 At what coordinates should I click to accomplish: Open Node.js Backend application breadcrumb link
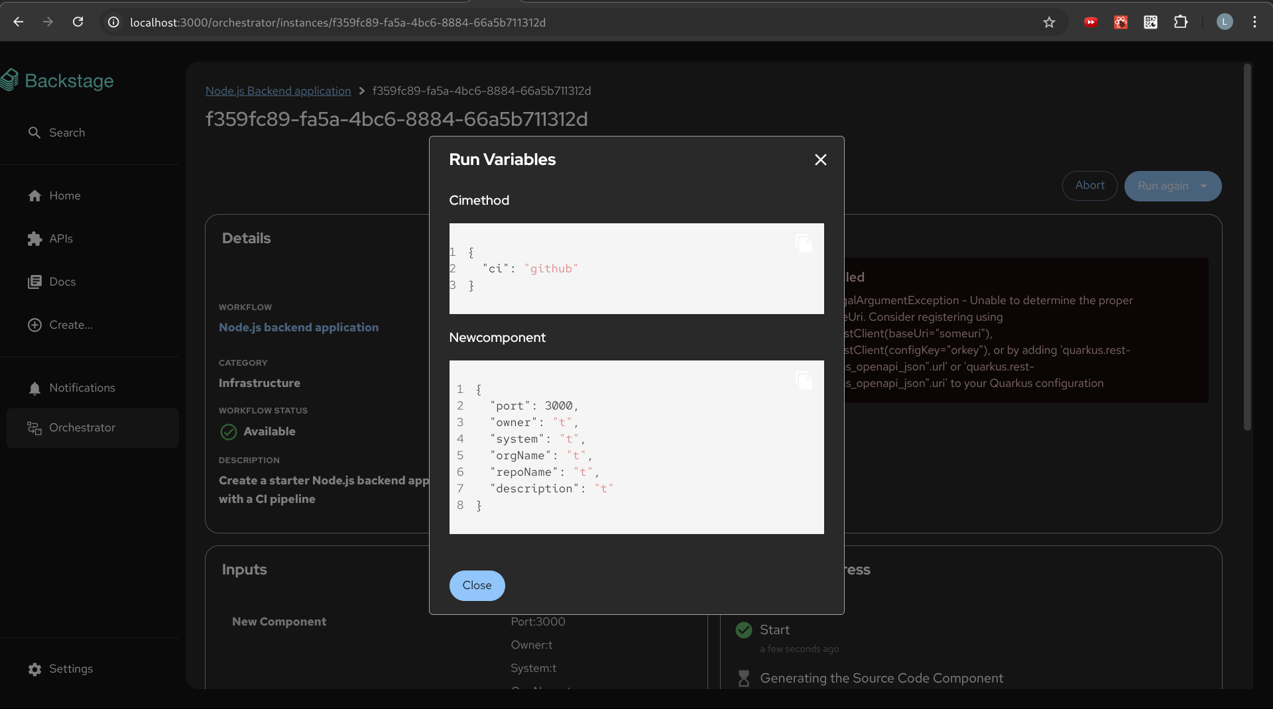[x=278, y=91]
